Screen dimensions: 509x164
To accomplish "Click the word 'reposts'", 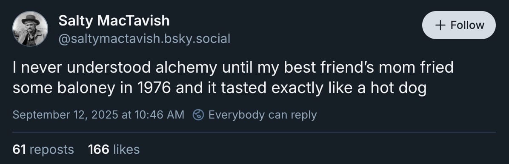I will pos(51,150).
